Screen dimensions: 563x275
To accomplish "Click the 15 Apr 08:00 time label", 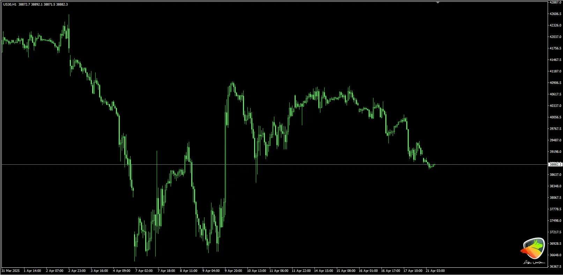I will pos(346,271).
